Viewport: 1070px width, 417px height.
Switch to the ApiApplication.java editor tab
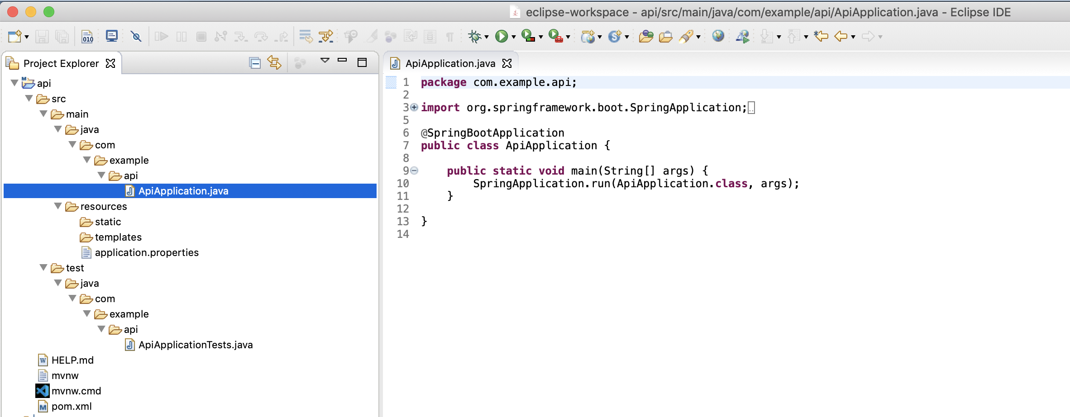click(x=448, y=63)
